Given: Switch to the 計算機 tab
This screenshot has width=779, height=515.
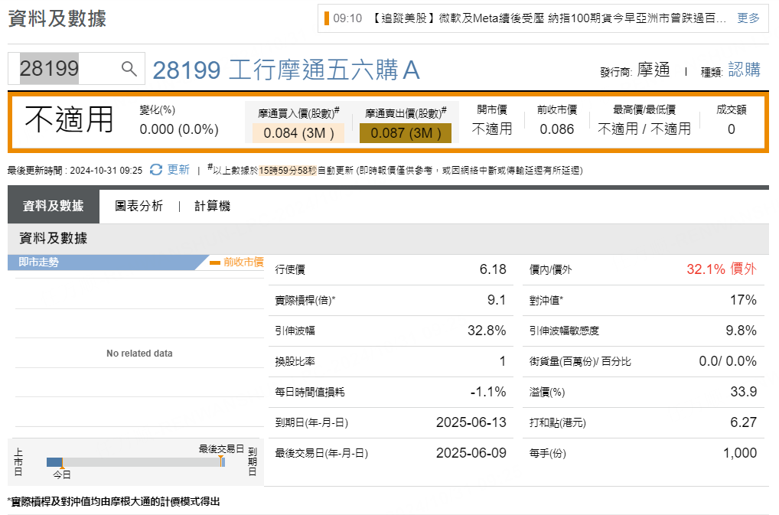Looking at the screenshot, I should click(212, 206).
